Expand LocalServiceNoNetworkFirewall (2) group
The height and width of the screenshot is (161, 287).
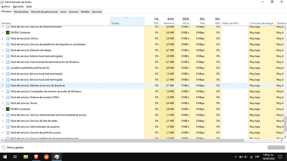(x=2, y=68)
